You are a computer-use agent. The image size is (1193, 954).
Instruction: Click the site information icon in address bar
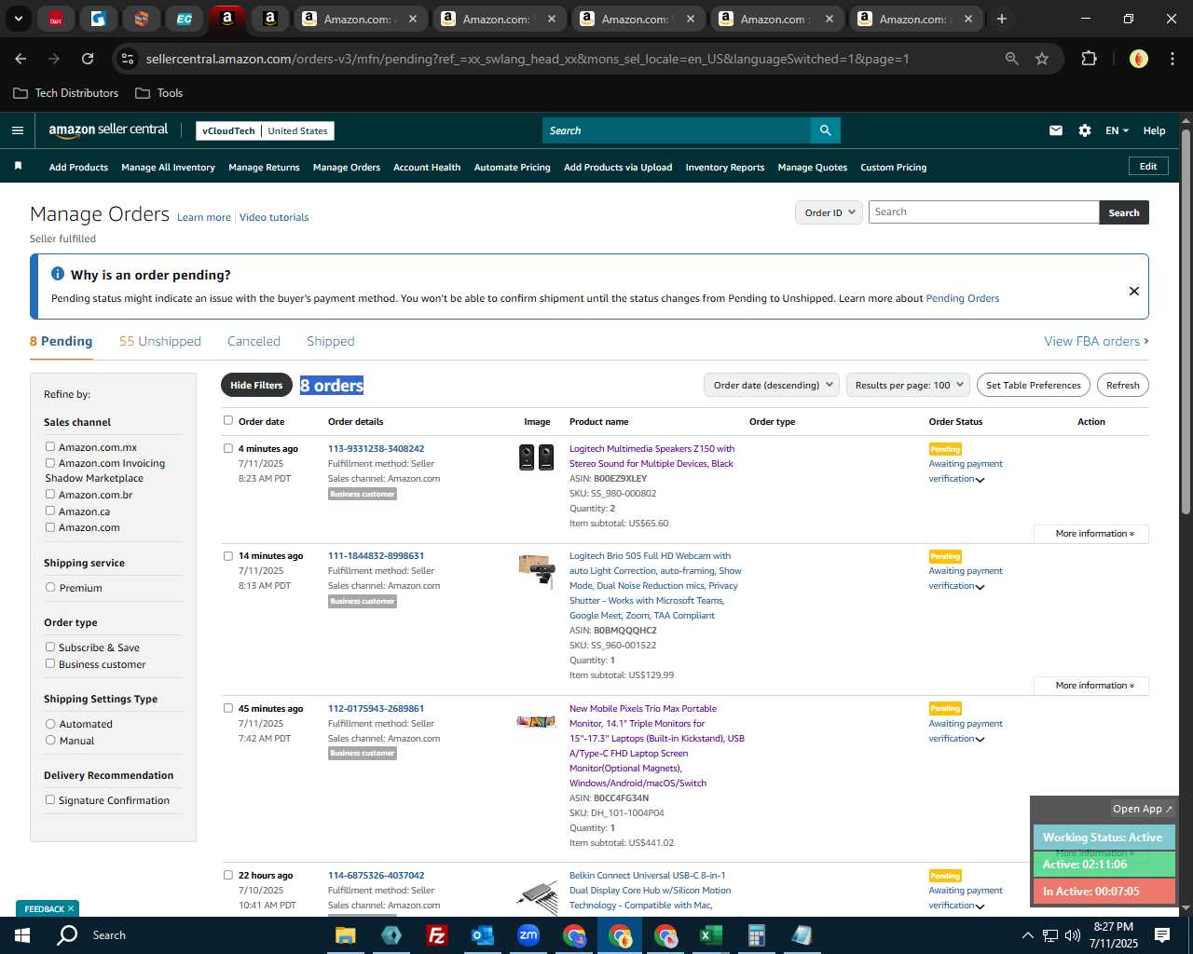point(128,59)
